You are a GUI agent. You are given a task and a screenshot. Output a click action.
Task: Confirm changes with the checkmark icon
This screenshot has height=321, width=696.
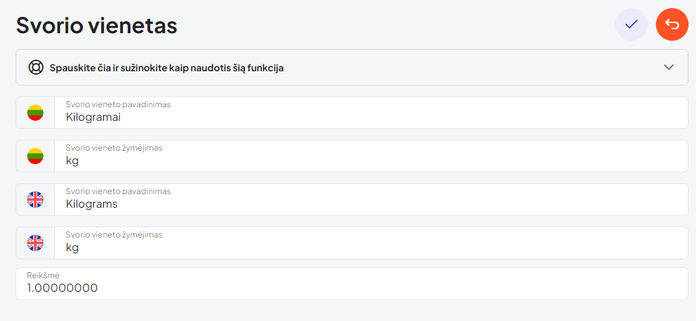tap(631, 24)
